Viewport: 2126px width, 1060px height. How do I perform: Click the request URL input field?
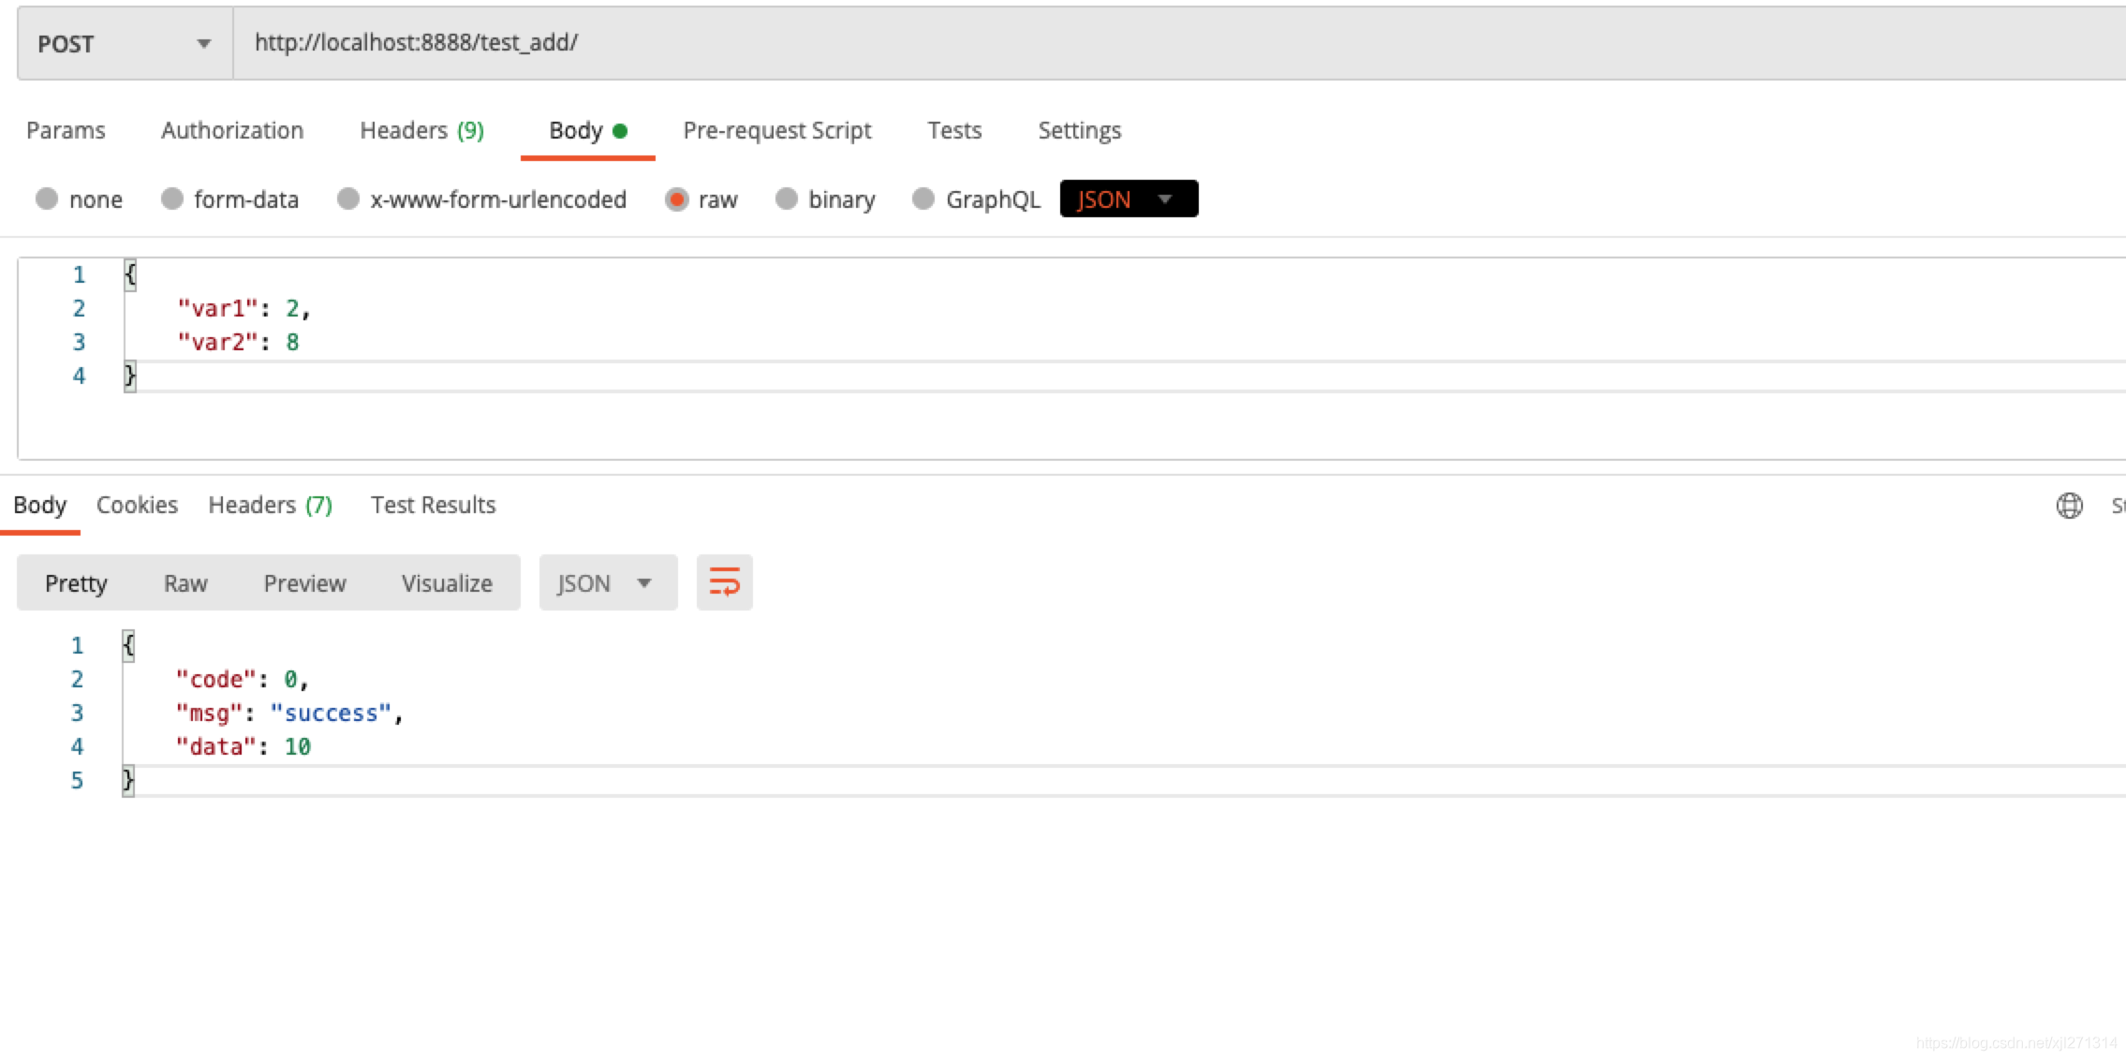tap(1124, 43)
